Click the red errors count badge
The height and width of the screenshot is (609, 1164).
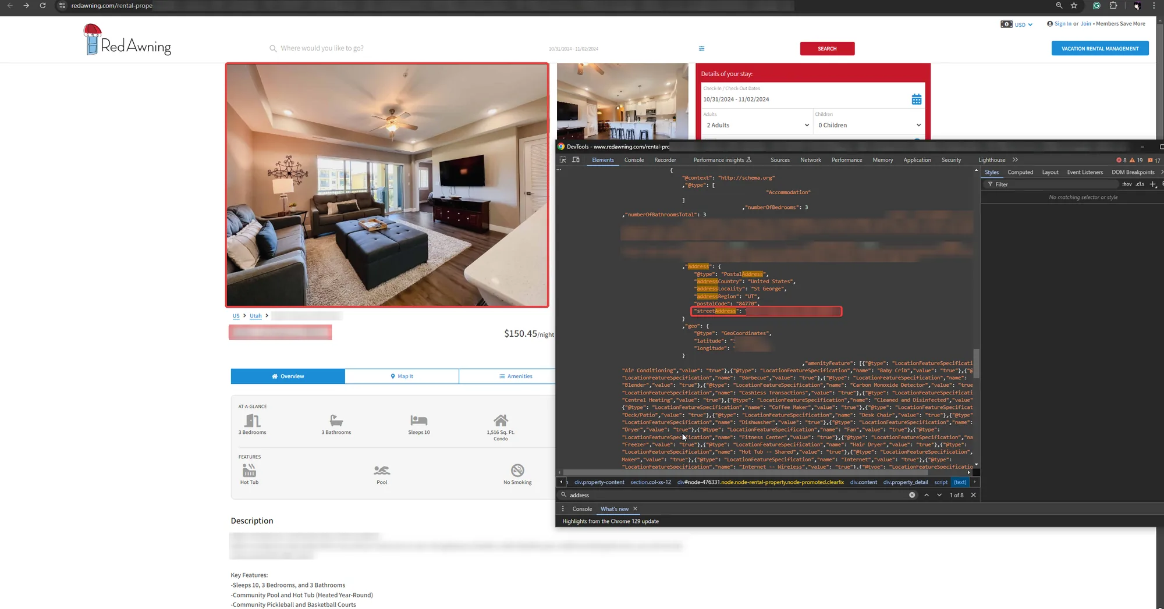(x=1121, y=160)
